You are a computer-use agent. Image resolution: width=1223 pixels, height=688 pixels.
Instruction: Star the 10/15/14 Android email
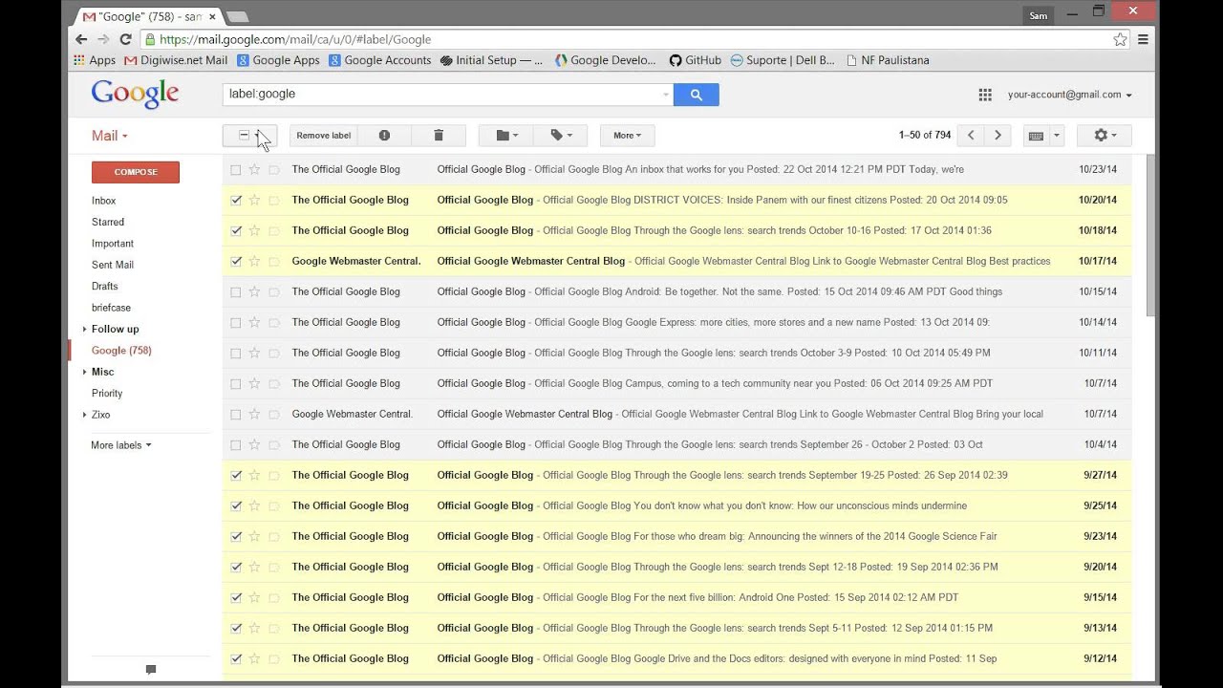(254, 291)
